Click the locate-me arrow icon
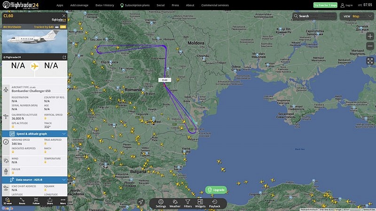376x211 pixels. pyautogui.click(x=141, y=202)
